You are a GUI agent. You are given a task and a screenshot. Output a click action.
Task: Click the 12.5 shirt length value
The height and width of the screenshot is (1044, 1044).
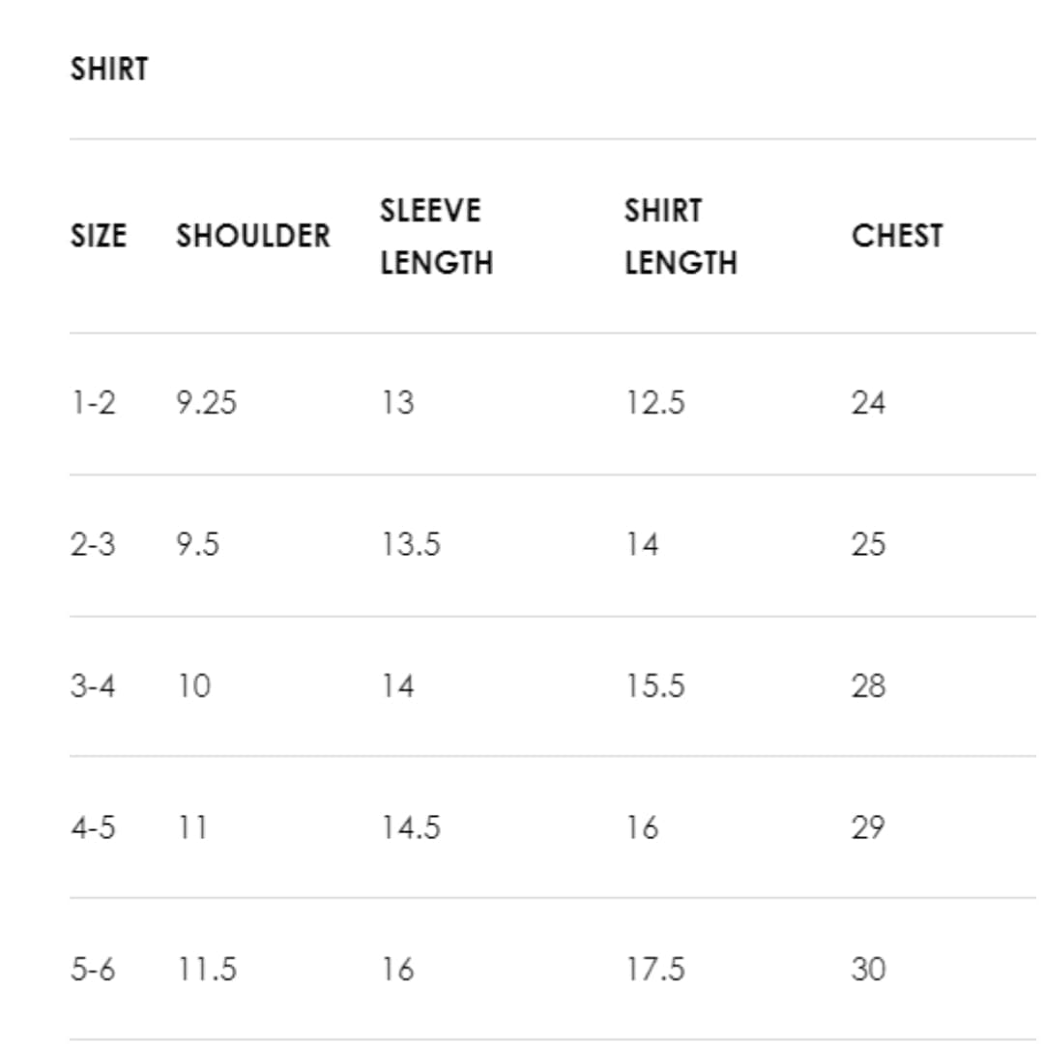[x=654, y=402]
